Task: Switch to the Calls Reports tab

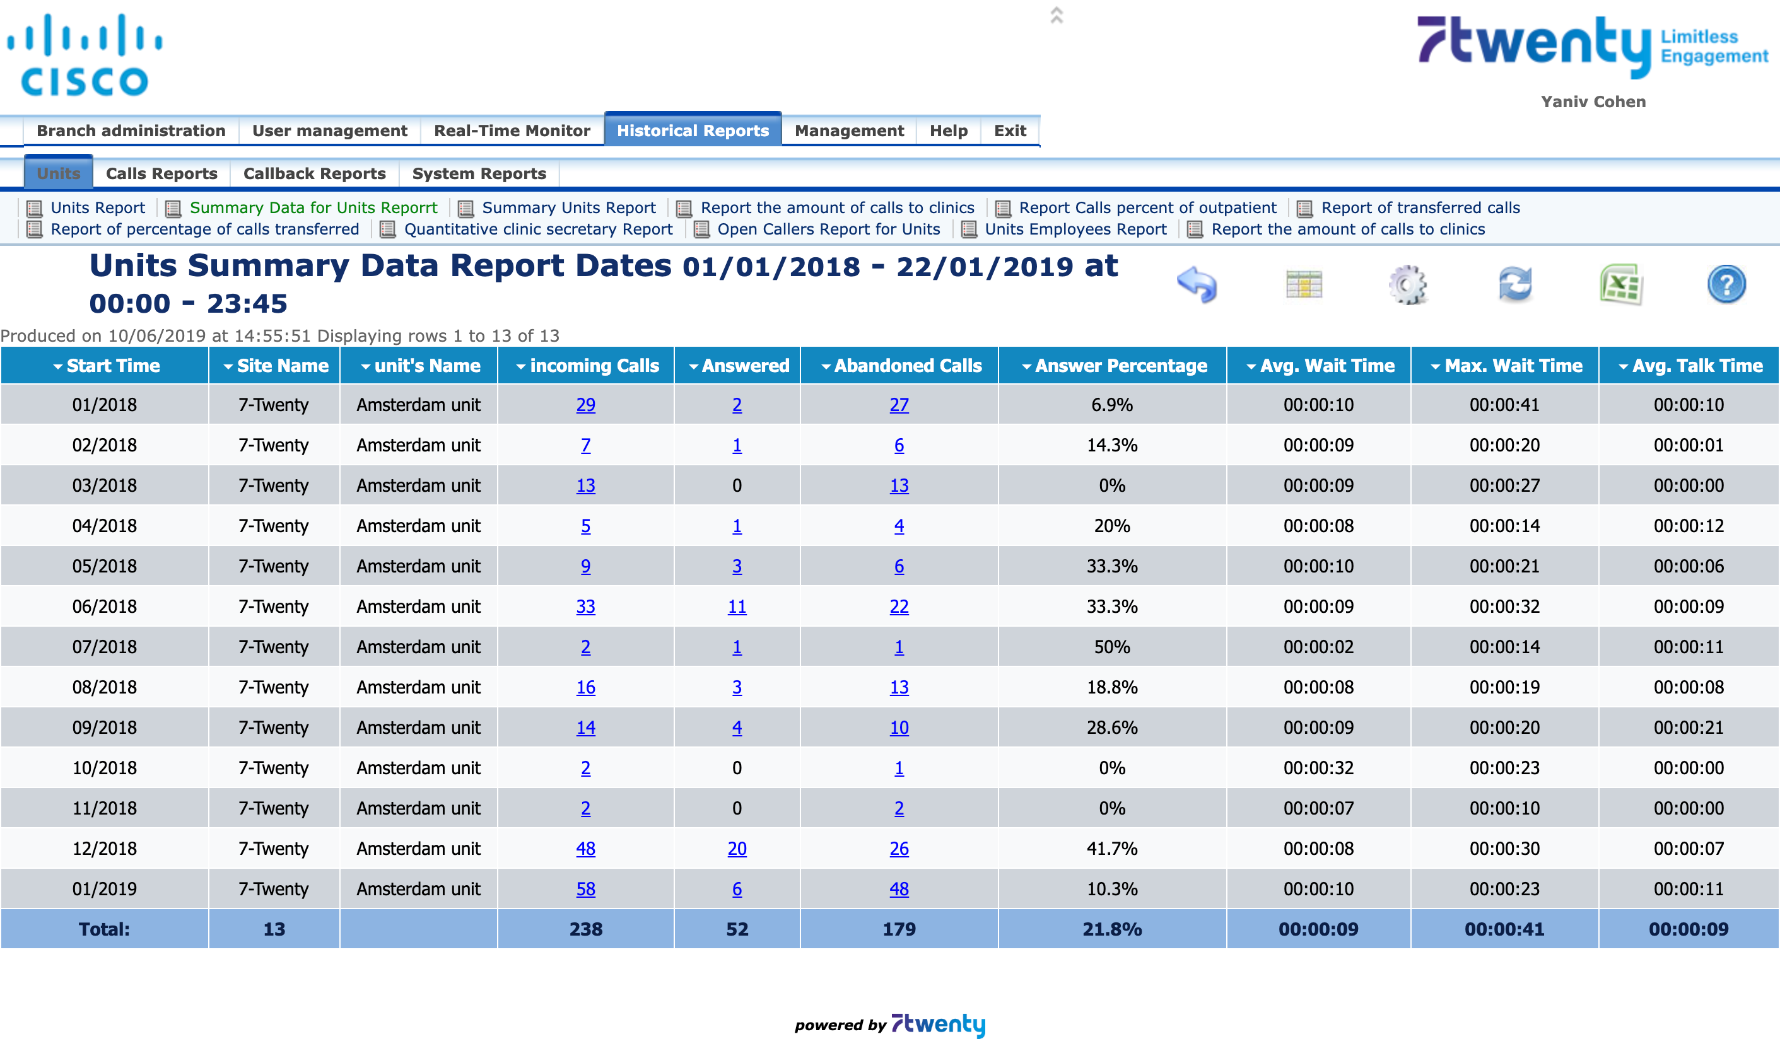Action: click(161, 173)
